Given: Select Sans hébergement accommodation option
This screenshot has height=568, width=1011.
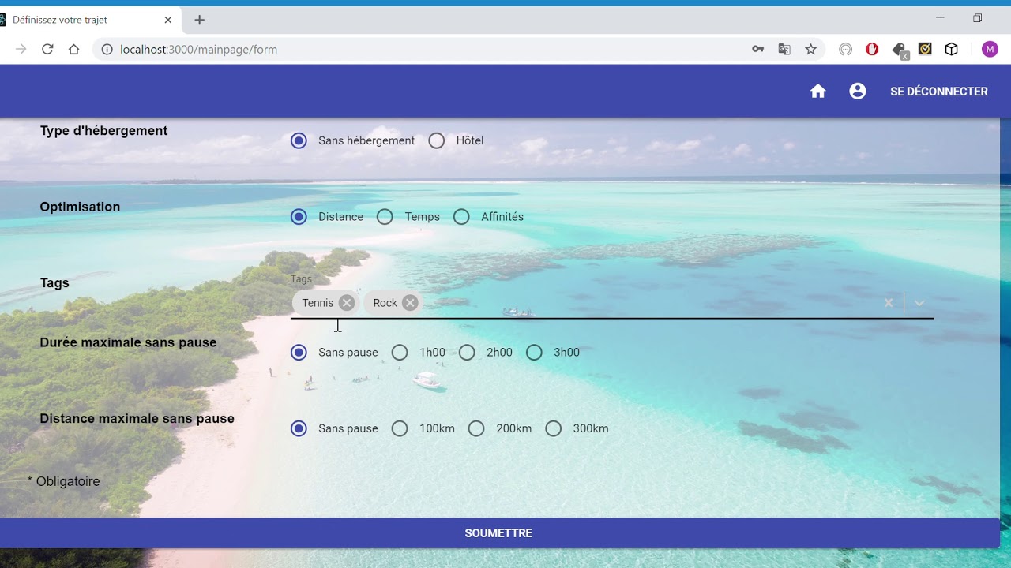Looking at the screenshot, I should (299, 140).
